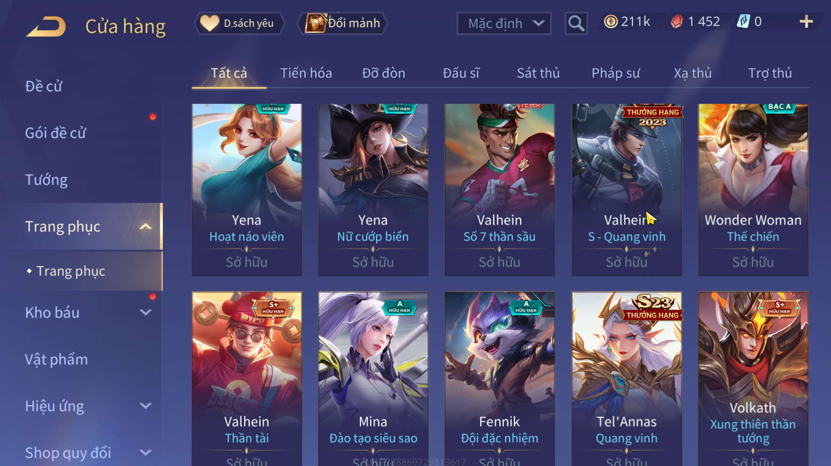Tap the plus icon to add currency
Viewport: 831px width, 466px height.
coord(806,22)
